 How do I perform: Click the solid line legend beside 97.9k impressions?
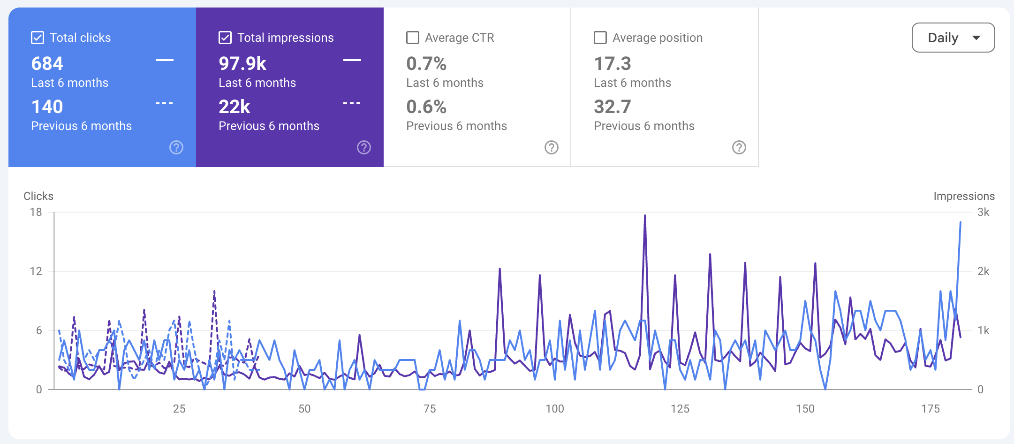[352, 60]
